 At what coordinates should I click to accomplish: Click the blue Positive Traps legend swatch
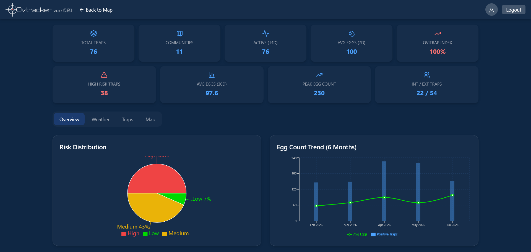(373, 234)
